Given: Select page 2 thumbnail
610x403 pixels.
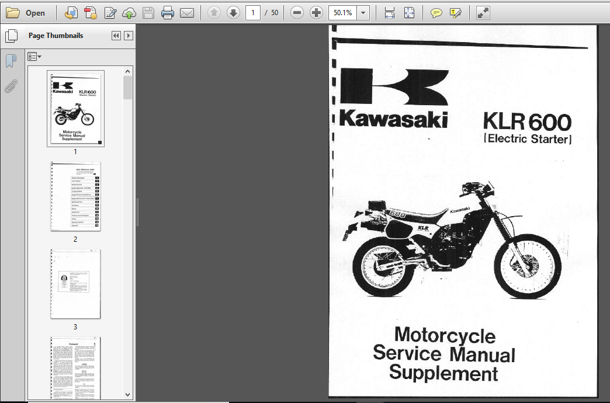Looking at the screenshot, I should pos(75,196).
